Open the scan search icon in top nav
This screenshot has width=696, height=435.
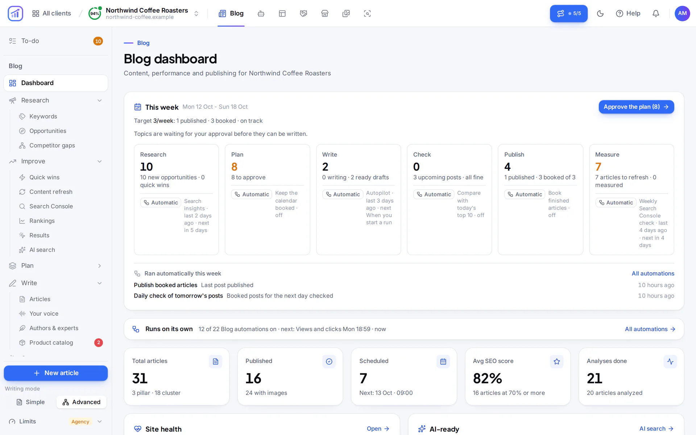[x=367, y=13]
